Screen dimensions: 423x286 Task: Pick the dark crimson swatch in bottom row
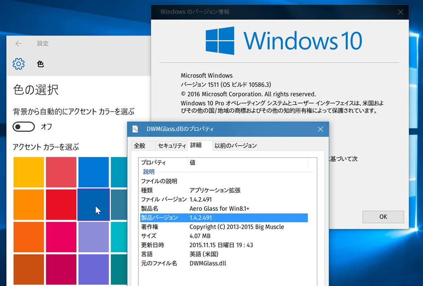(61, 269)
